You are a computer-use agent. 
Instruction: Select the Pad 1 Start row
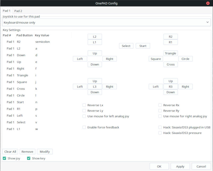point(20,102)
